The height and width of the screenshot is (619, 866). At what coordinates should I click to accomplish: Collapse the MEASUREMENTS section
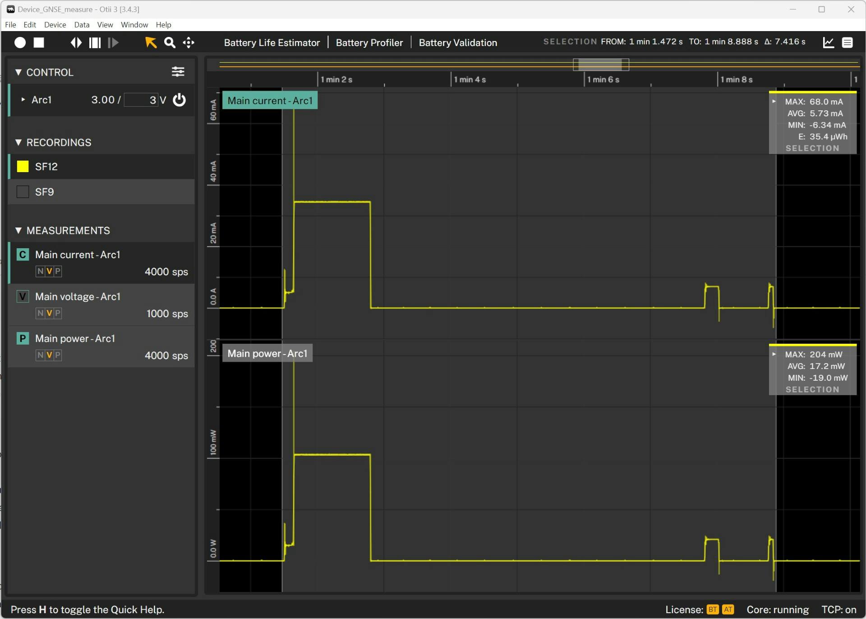click(x=18, y=230)
